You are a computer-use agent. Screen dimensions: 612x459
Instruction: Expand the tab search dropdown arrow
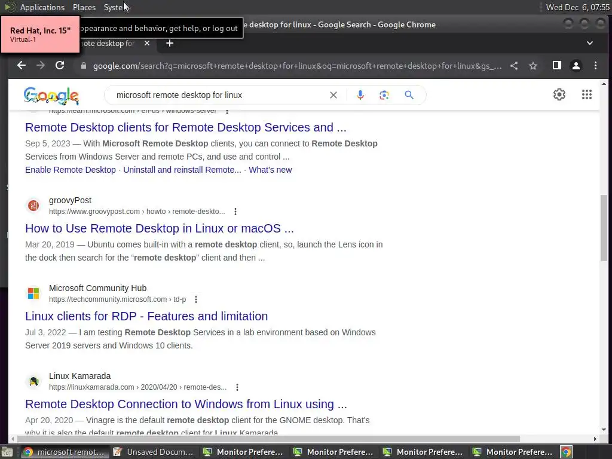590,43
